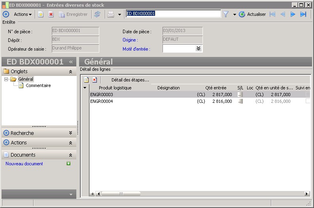Click the horizontal scrollbar right arrow
The height and width of the screenshot is (208, 314).
pyautogui.click(x=307, y=194)
